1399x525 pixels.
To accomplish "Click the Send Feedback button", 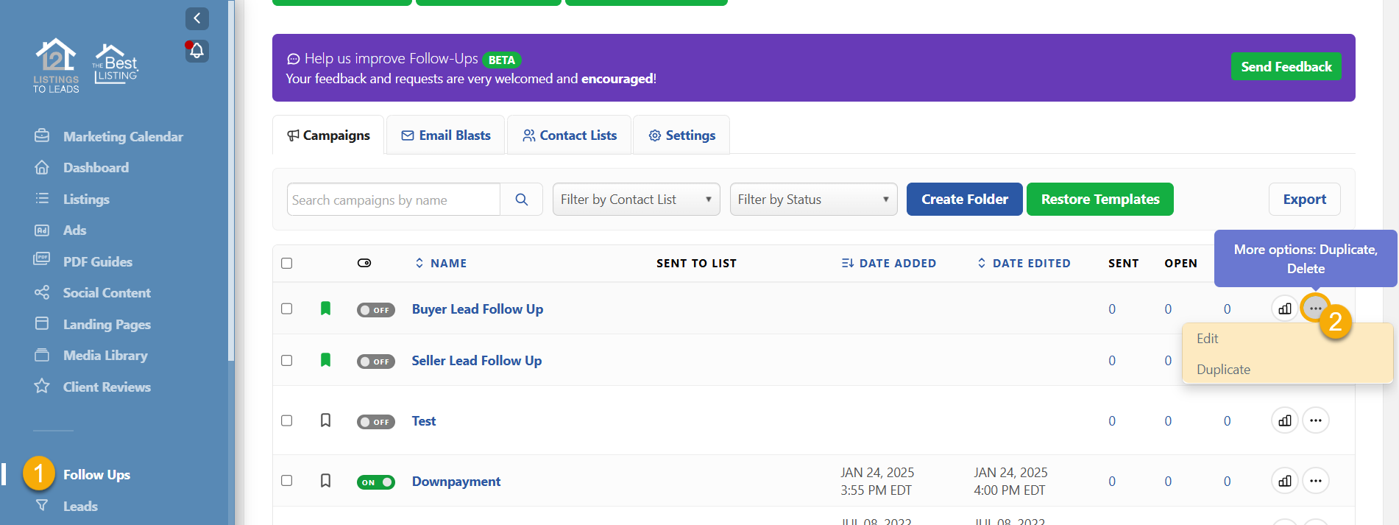I will [x=1286, y=67].
